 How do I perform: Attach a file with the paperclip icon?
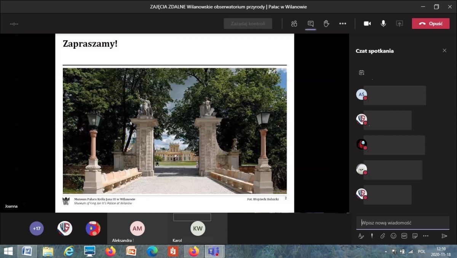pos(383,236)
